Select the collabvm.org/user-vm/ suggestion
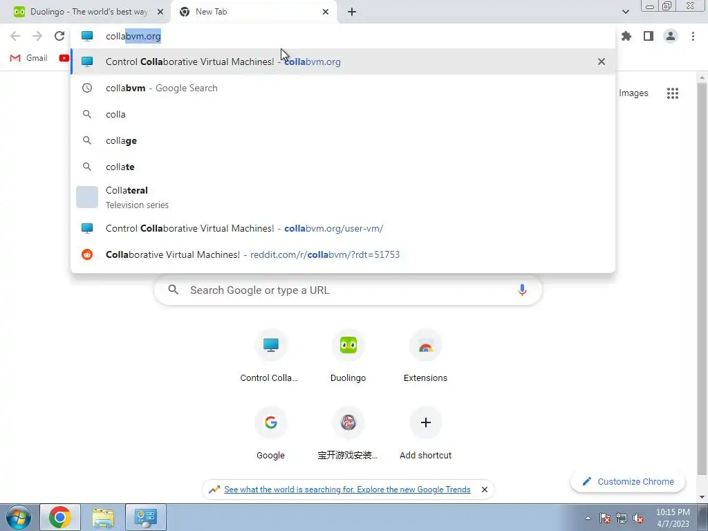The width and height of the screenshot is (708, 531). pyautogui.click(x=343, y=228)
